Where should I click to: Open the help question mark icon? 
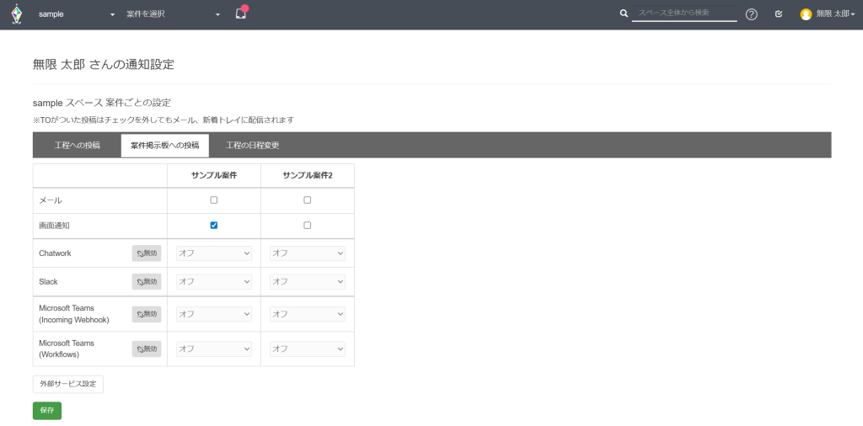click(751, 14)
